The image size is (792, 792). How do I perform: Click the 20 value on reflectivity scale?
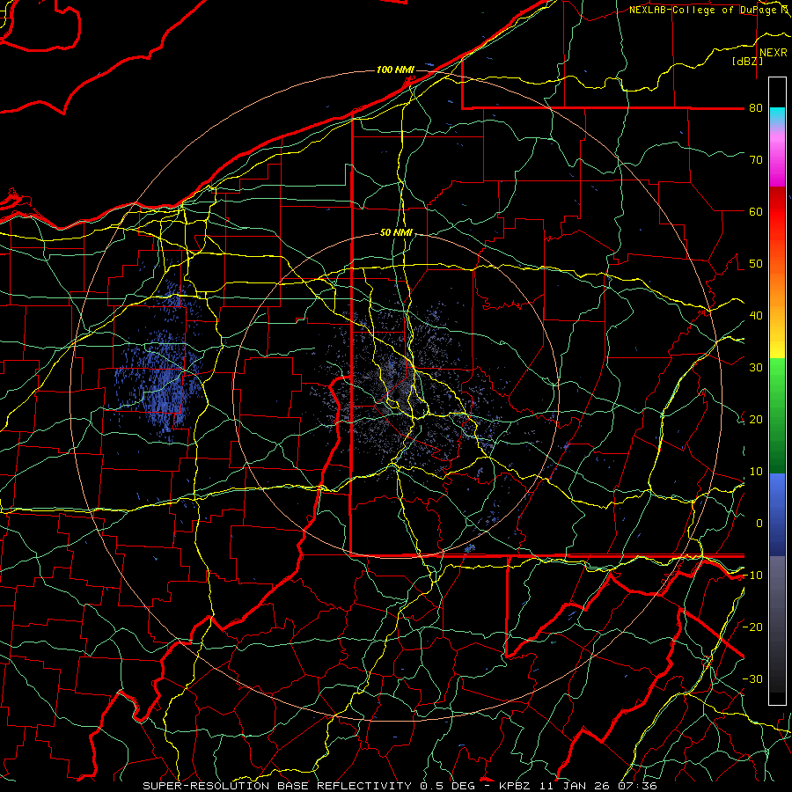pyautogui.click(x=756, y=419)
